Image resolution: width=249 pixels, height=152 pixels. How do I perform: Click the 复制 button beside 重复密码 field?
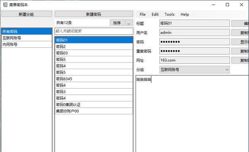[240, 51]
